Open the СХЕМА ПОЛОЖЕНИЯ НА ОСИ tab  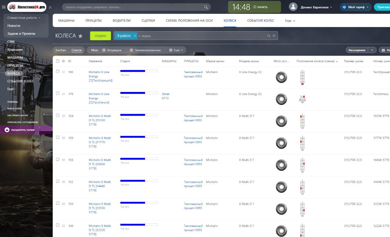(189, 21)
